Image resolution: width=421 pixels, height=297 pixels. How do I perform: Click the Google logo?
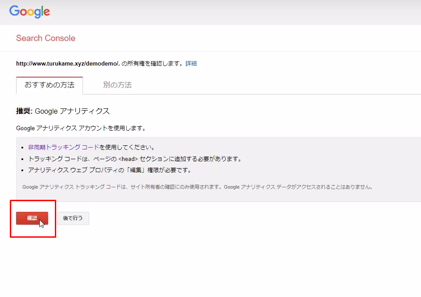click(29, 12)
